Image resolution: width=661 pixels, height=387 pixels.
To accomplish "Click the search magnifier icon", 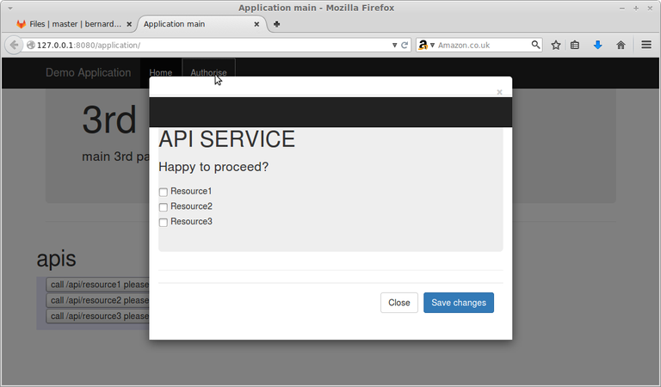I will [535, 45].
